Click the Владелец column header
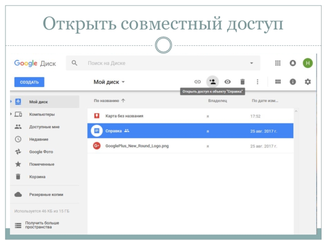The image size is (327, 245). click(217, 100)
